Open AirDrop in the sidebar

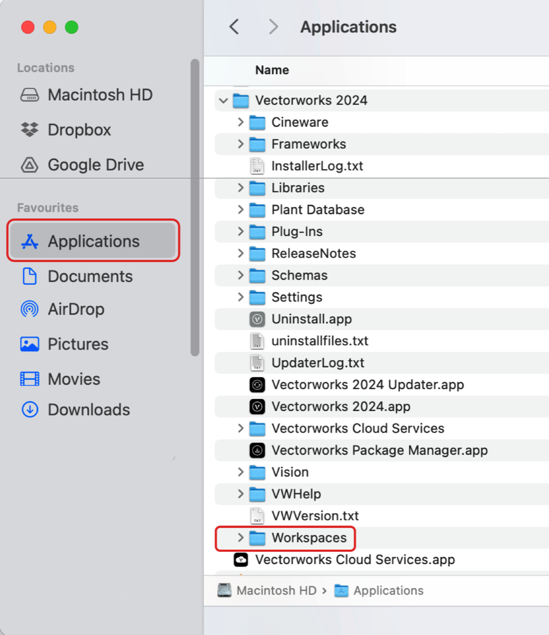[76, 309]
